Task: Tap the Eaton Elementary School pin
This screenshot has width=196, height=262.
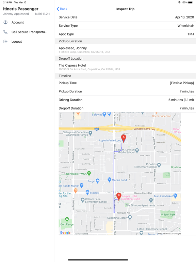Action: (141, 233)
